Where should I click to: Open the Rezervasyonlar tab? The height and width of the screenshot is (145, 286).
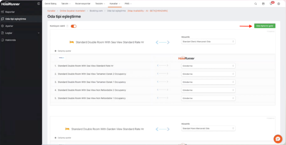click(x=82, y=4)
